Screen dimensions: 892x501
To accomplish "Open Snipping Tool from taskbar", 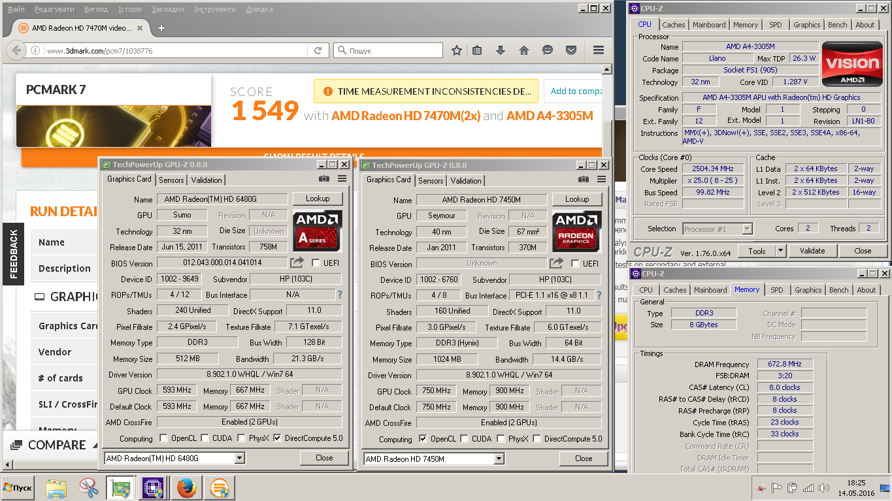I will tap(88, 487).
